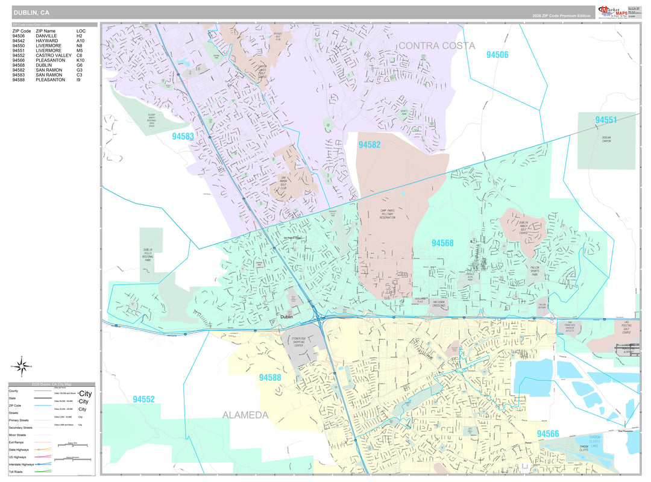Click the 94506 ZIP label on map
The height and width of the screenshot is (482, 651).
tap(497, 55)
